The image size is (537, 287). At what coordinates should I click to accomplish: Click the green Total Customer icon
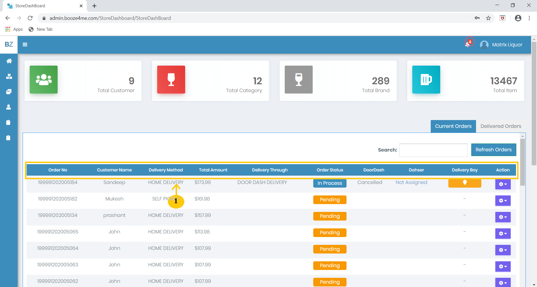(x=44, y=80)
